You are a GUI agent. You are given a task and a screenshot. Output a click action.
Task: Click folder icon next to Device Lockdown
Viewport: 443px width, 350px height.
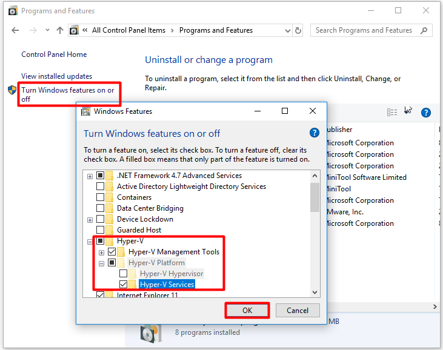(109, 219)
